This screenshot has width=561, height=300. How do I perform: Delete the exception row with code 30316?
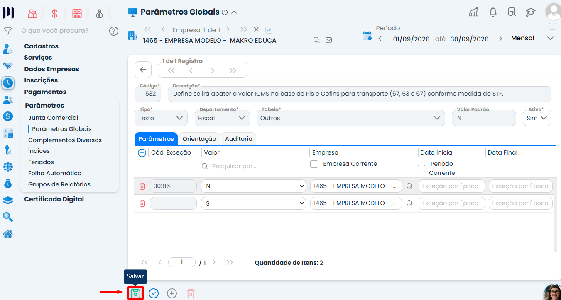point(142,186)
